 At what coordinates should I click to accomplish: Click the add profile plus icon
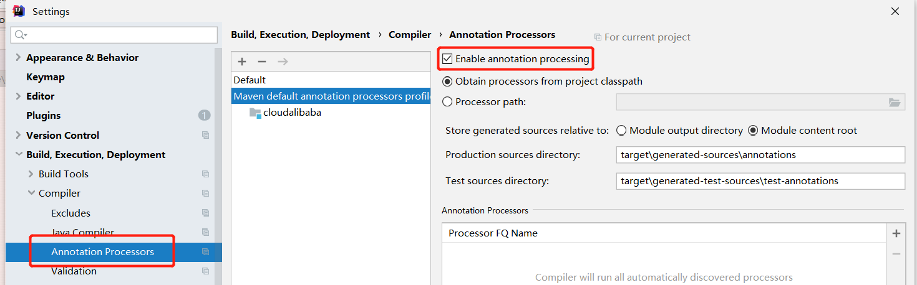242,62
